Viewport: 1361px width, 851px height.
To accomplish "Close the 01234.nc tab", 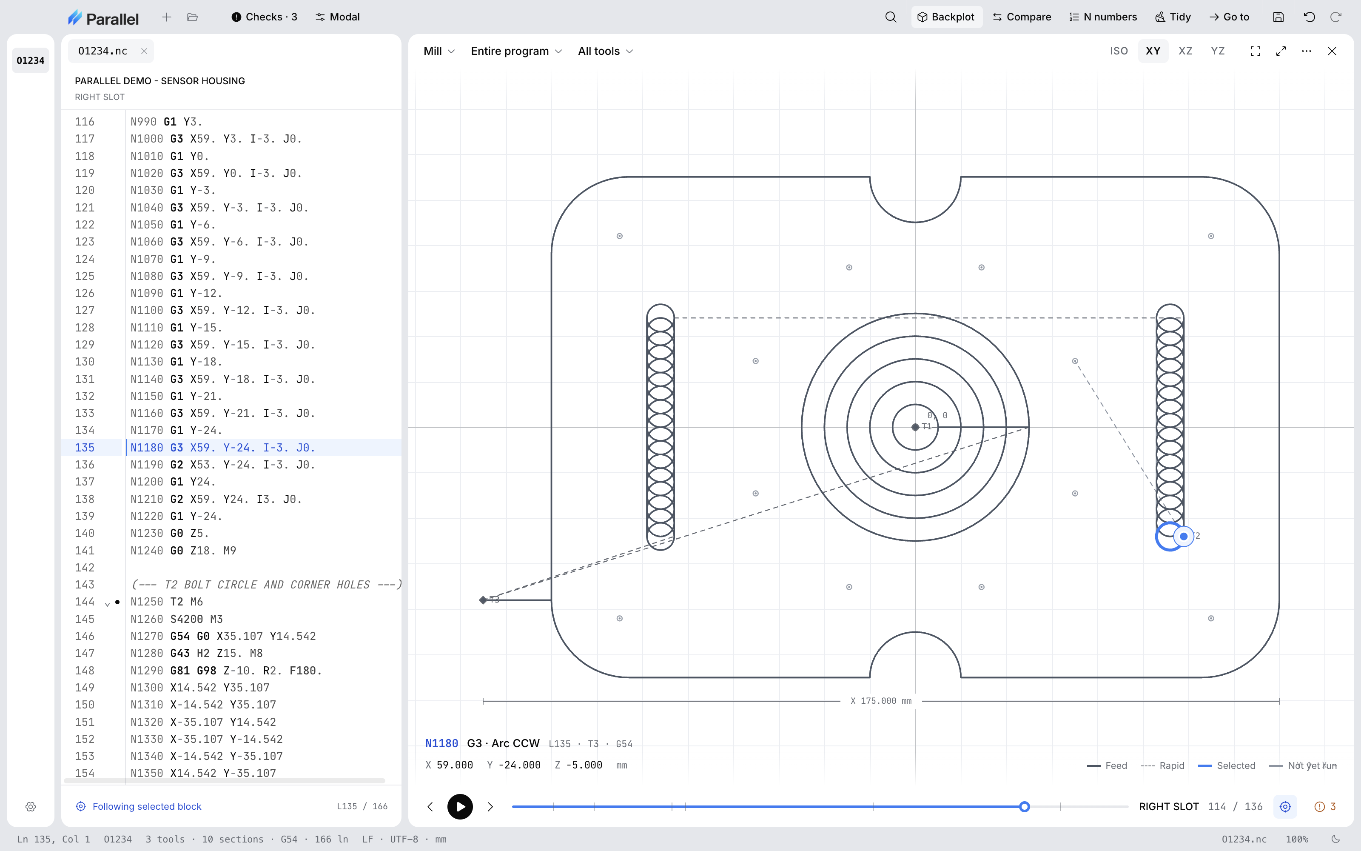I will tap(144, 51).
